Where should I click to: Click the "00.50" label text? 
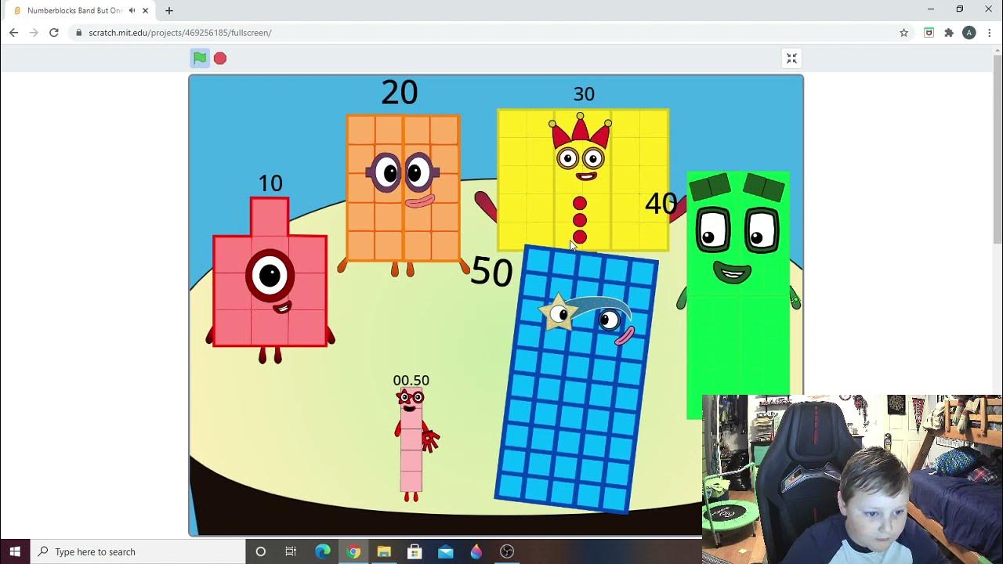pyautogui.click(x=411, y=381)
